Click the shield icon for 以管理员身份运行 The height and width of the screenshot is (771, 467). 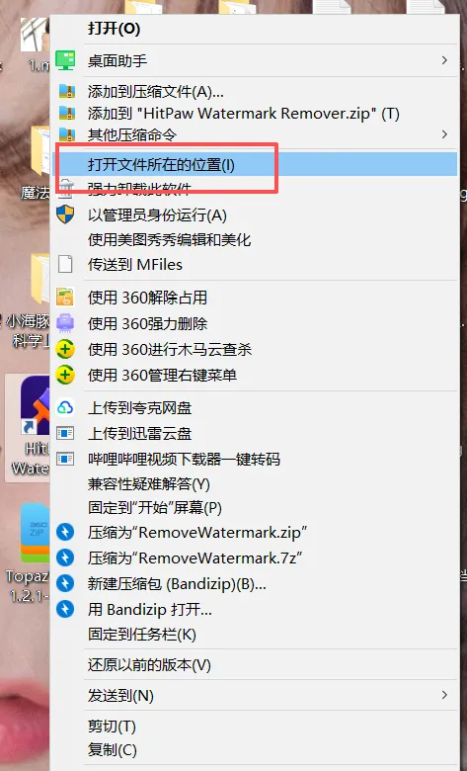point(65,214)
